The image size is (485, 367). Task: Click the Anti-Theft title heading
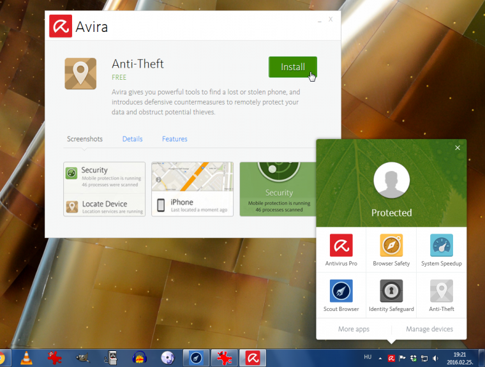(138, 64)
